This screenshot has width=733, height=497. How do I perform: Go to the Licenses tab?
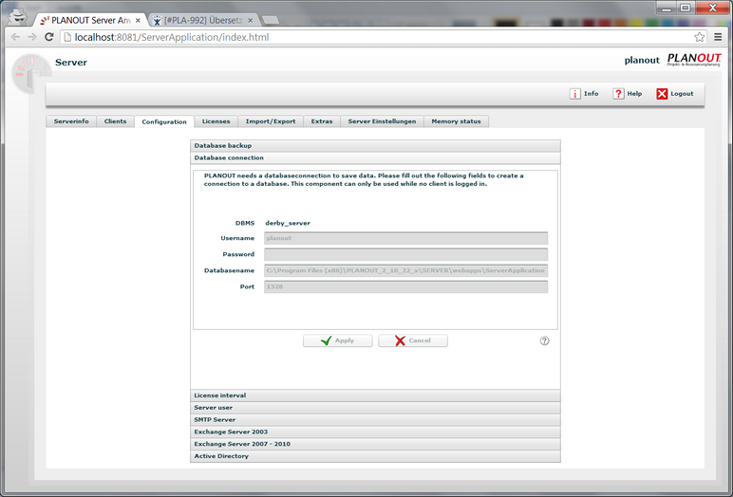pos(216,121)
